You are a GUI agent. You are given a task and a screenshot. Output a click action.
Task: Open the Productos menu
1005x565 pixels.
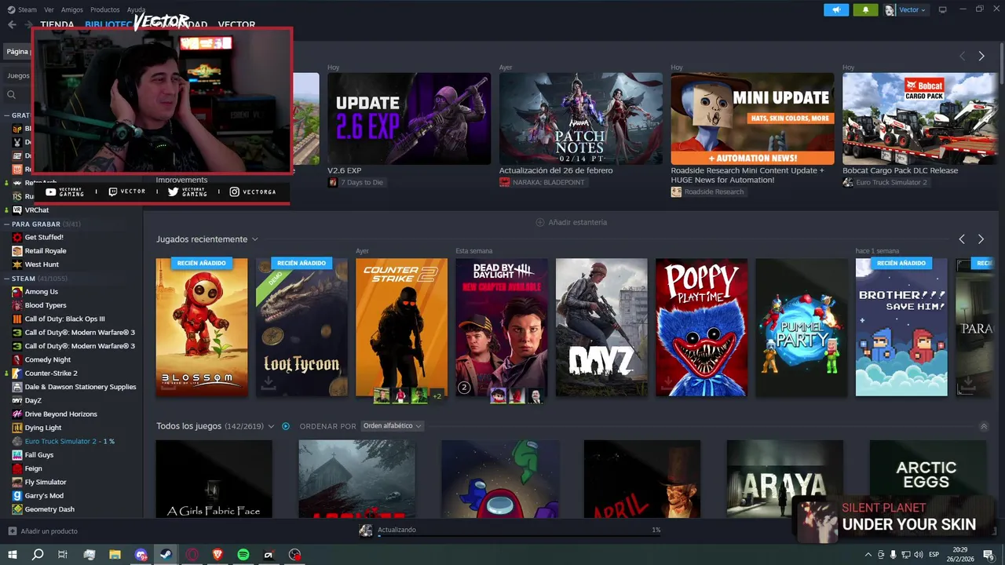[105, 9]
